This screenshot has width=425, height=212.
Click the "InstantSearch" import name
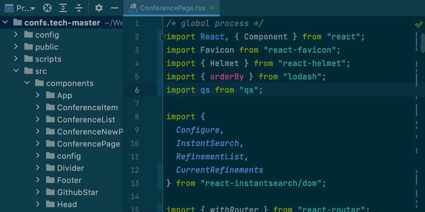pyautogui.click(x=208, y=143)
